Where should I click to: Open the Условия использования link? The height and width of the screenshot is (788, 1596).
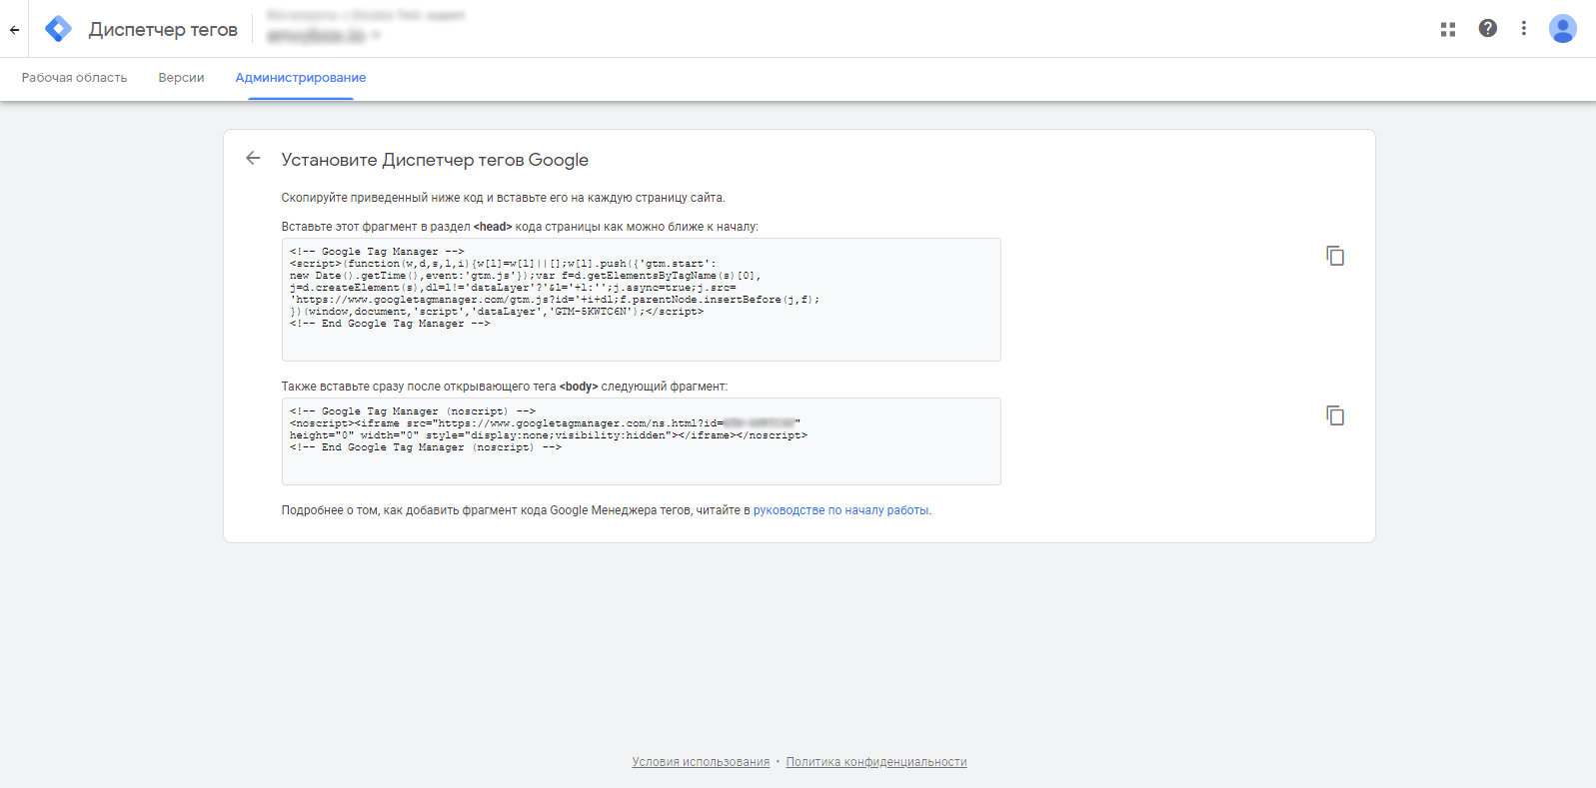pos(701,762)
